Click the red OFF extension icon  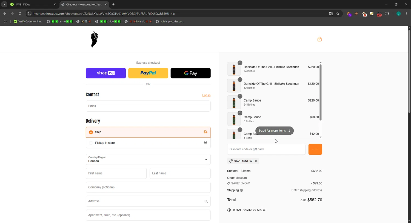tap(379, 14)
